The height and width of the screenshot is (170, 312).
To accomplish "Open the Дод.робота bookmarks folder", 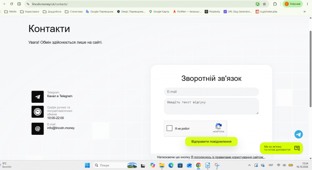I will 52,11.
